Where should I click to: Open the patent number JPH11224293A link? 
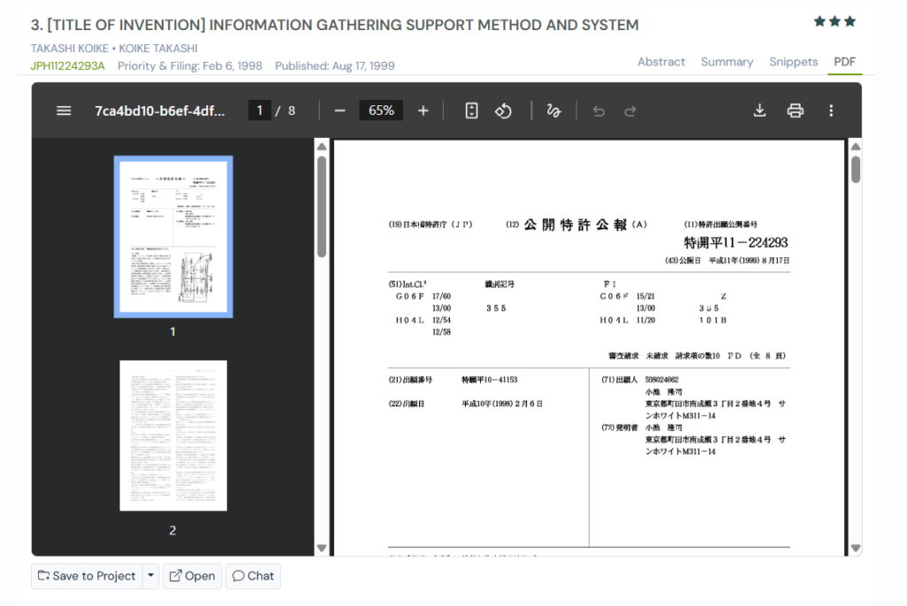(x=68, y=65)
